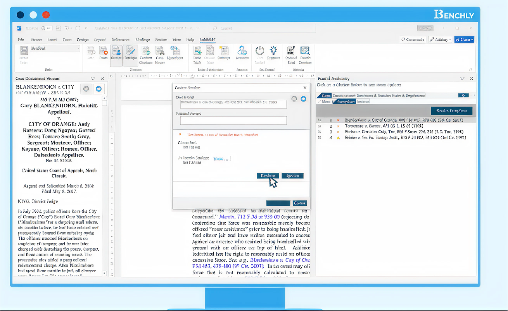
Task: Expand the Case Document Viewer pane options arrow
Action: tap(93, 78)
